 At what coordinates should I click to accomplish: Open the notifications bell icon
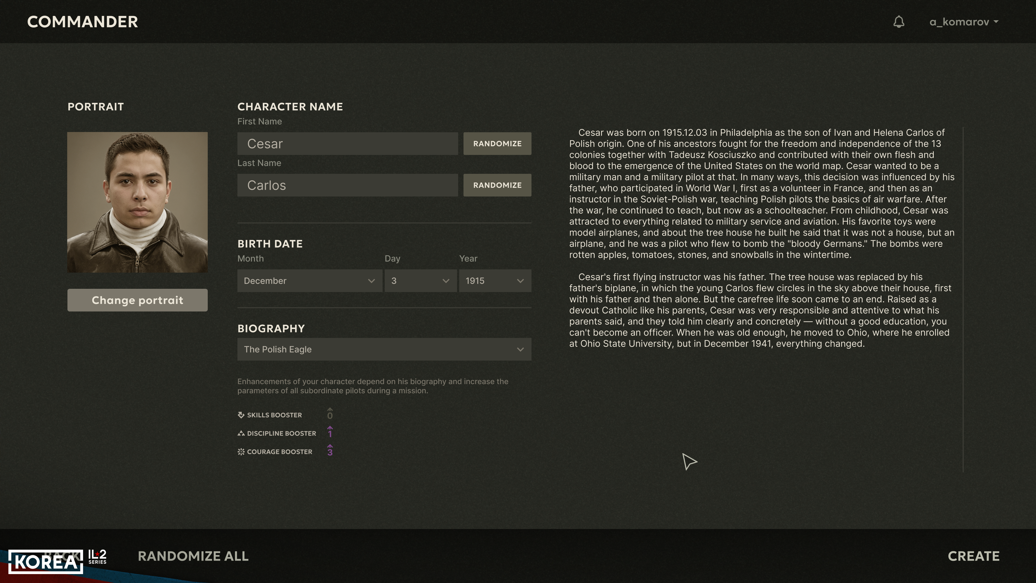899,22
